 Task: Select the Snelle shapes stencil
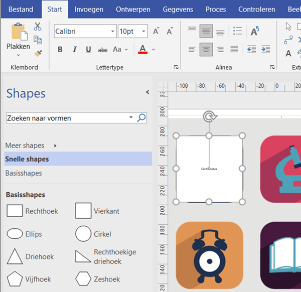tap(27, 159)
